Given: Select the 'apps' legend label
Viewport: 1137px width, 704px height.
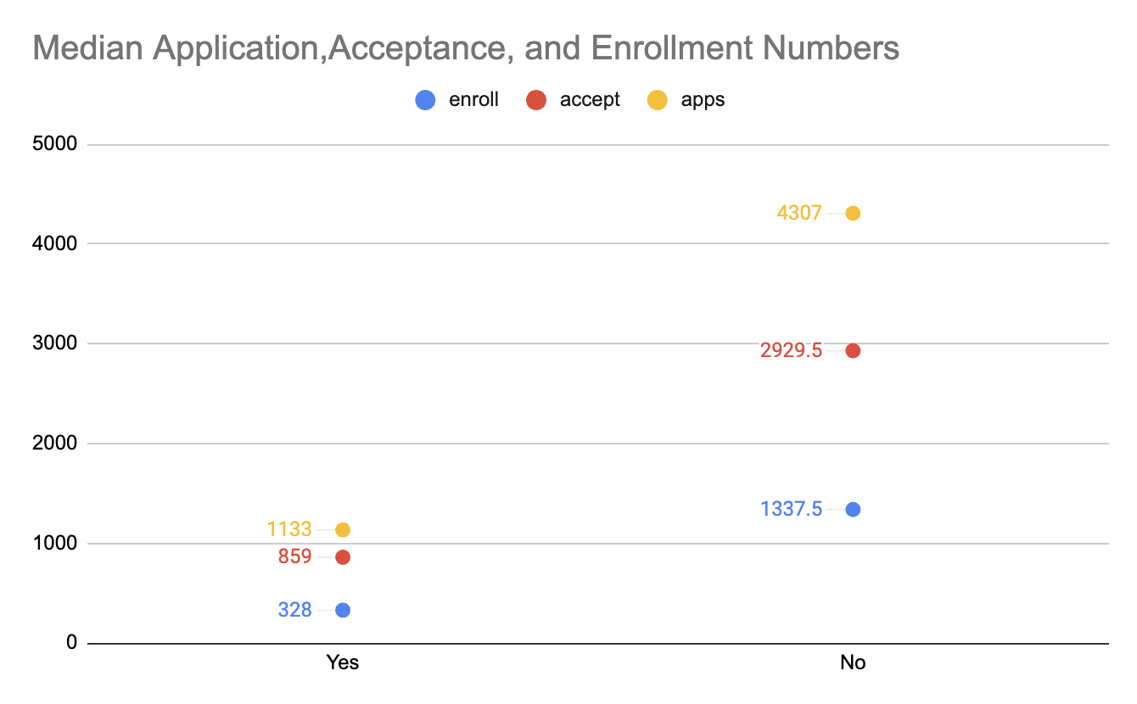Looking at the screenshot, I should [703, 100].
